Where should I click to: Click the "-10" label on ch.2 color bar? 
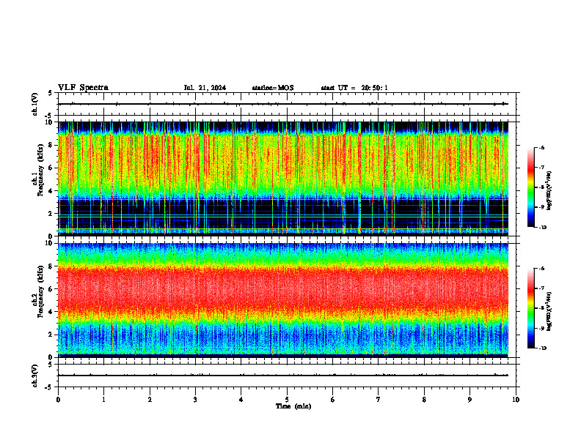[542, 348]
